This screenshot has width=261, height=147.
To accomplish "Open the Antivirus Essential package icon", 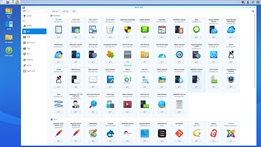I will 128,30.
